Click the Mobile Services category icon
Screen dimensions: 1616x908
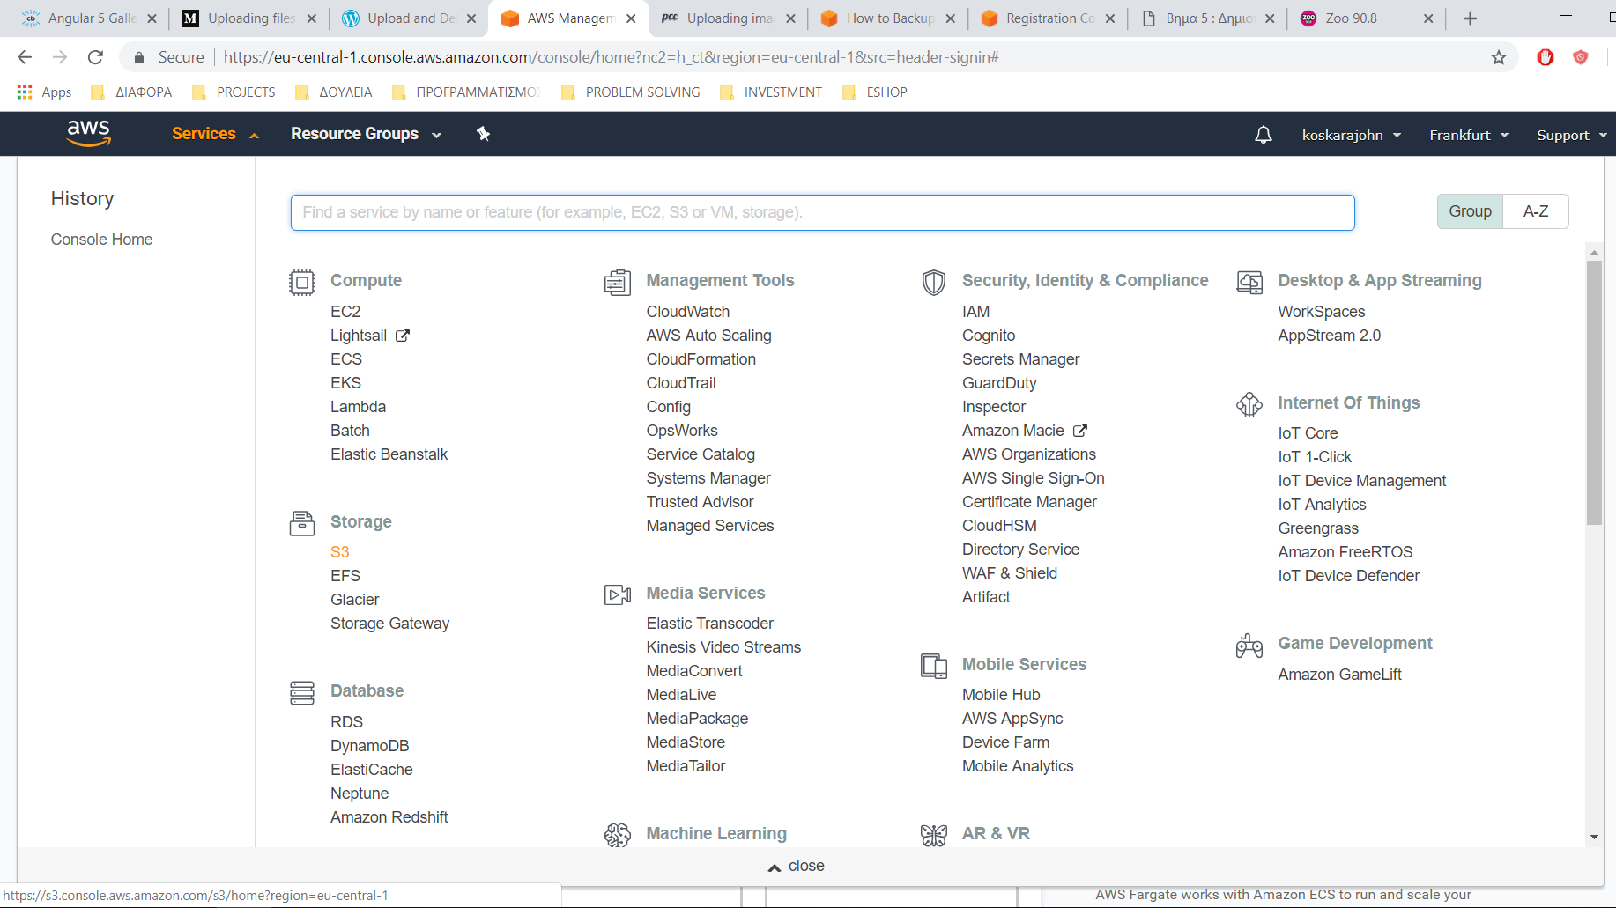pos(934,666)
